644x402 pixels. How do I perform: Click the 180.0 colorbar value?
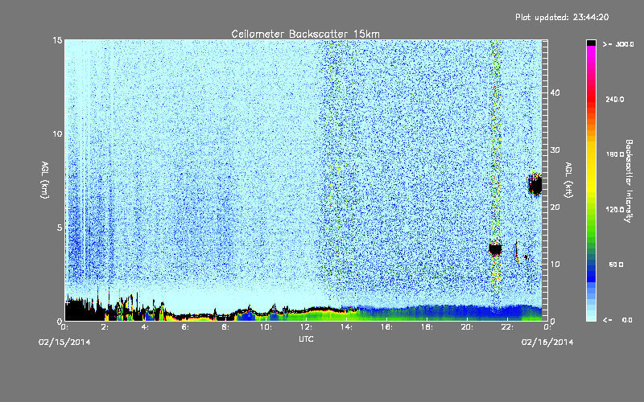[615, 154]
